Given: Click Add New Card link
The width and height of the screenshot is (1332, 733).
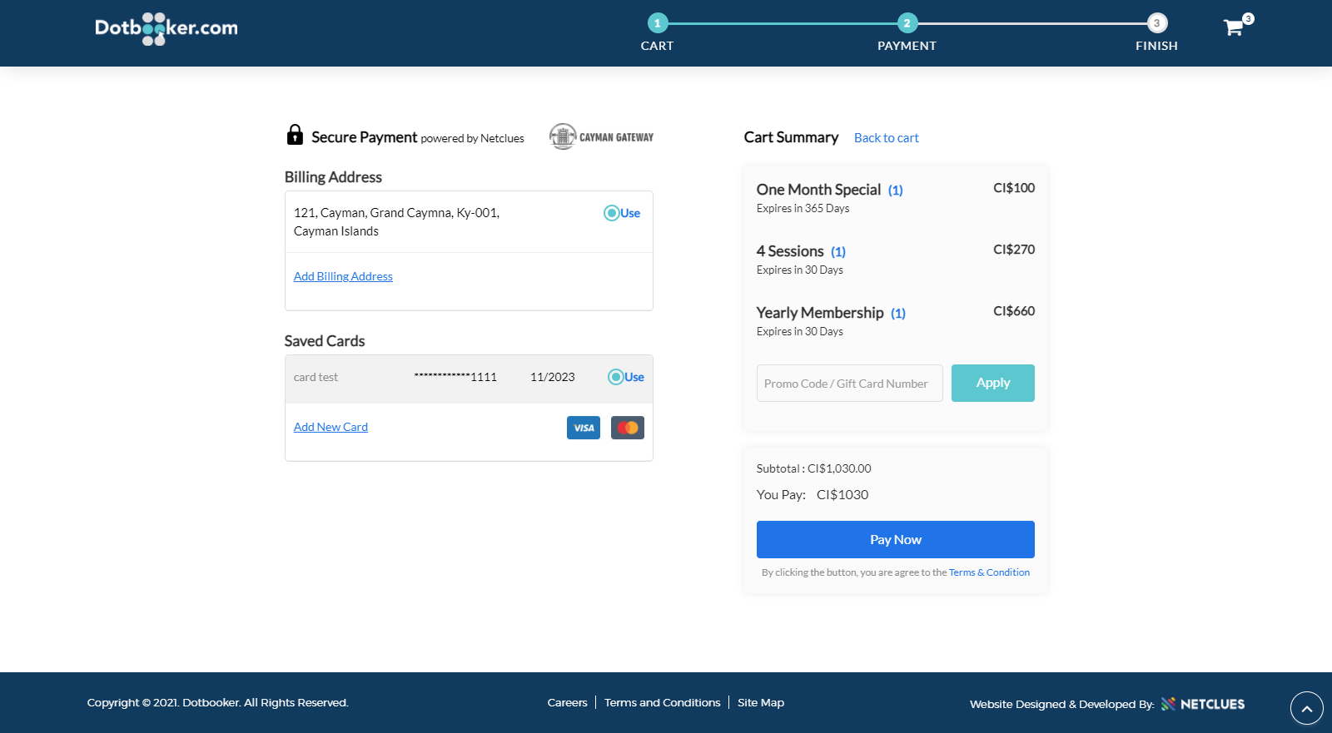Looking at the screenshot, I should point(331,427).
